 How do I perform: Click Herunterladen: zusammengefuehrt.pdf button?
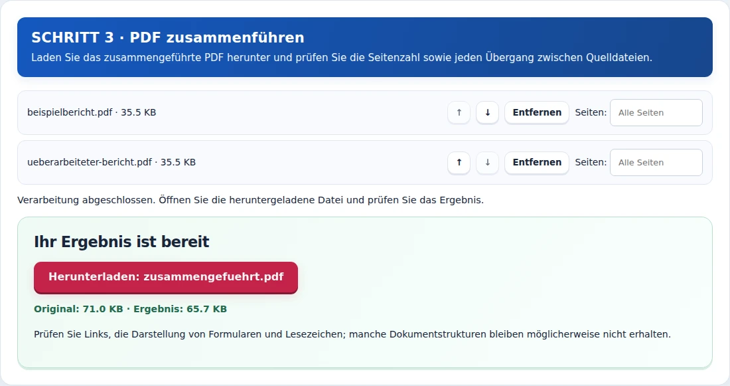click(x=166, y=277)
